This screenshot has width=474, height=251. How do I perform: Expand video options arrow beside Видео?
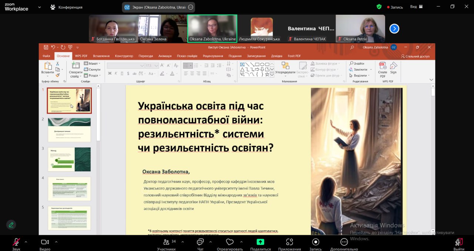56,242
